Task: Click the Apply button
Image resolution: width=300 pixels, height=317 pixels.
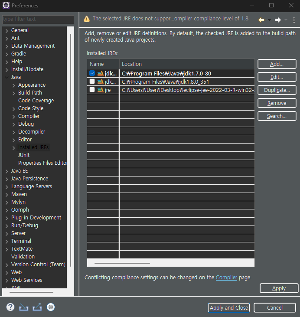Action: 279,288
